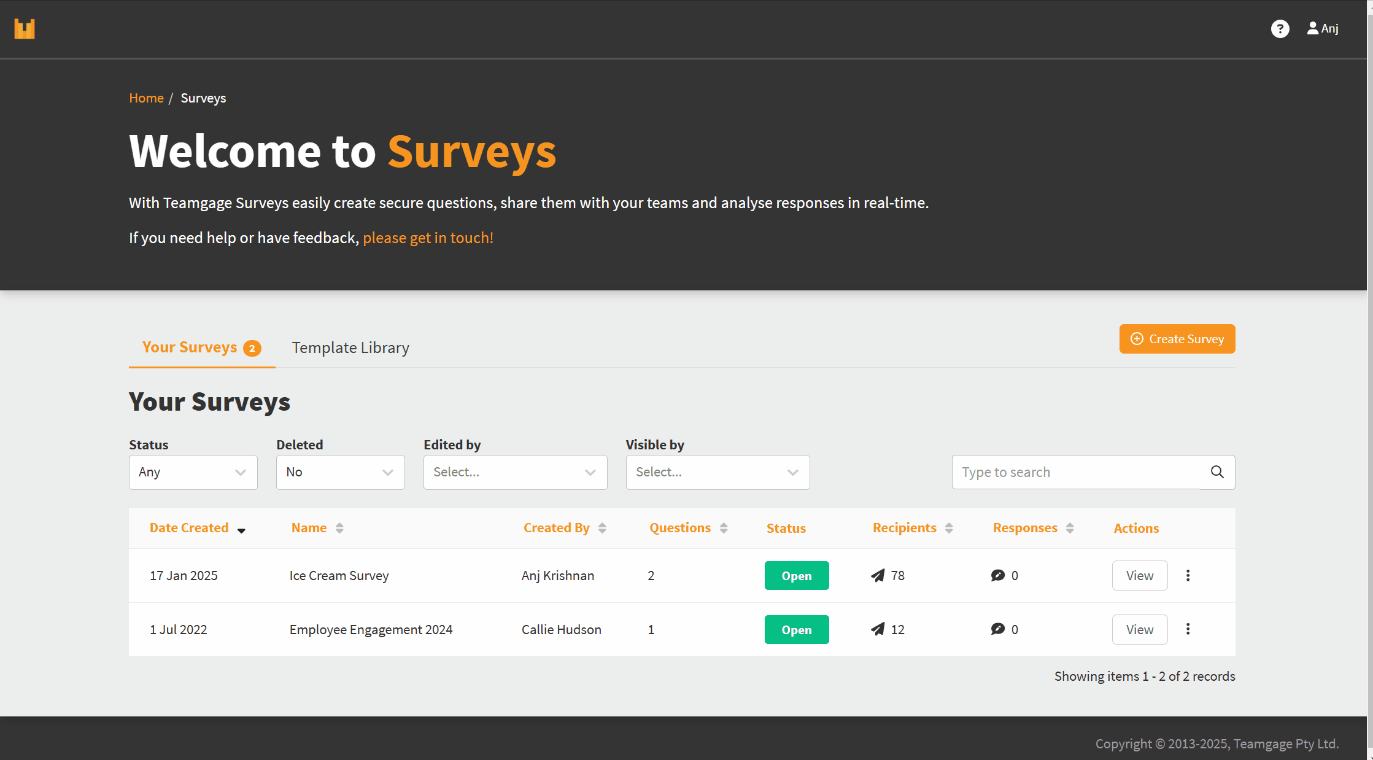
Task: Toggle sort on Questions column
Action: (x=724, y=528)
